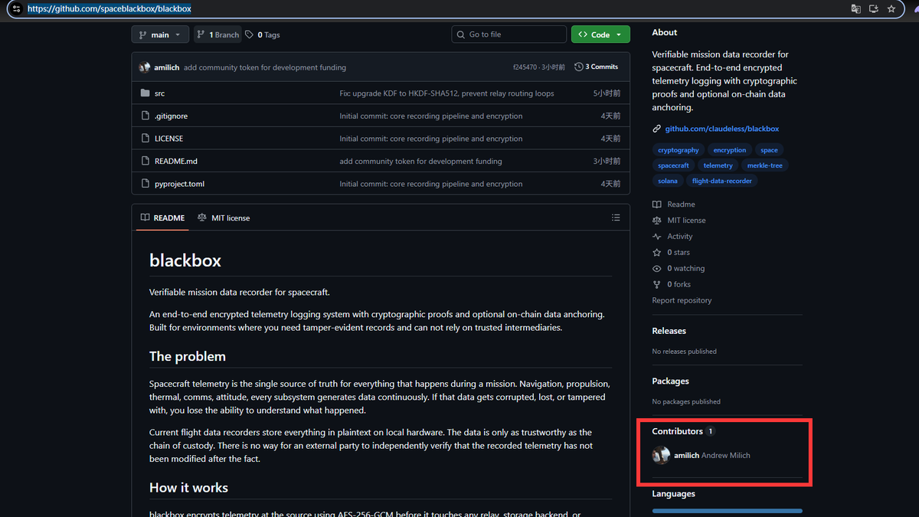
Task: Open the .gitignore file
Action: coord(171,116)
